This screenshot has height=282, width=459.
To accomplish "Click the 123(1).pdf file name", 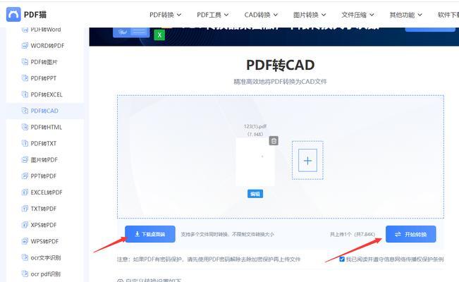I will (255, 126).
